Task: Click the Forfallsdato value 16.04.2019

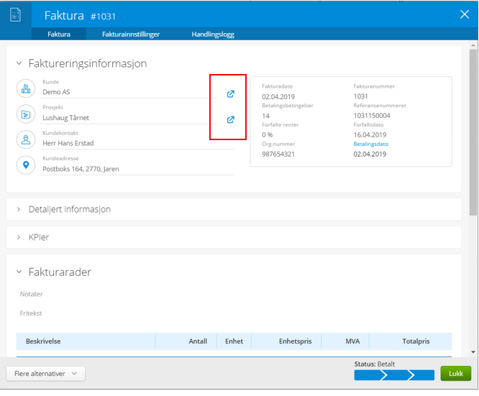Action: click(370, 135)
